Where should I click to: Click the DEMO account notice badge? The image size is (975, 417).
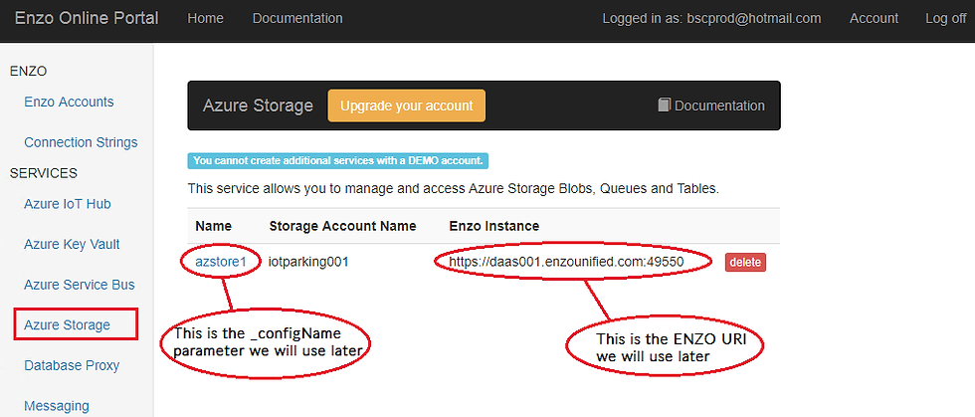click(337, 160)
